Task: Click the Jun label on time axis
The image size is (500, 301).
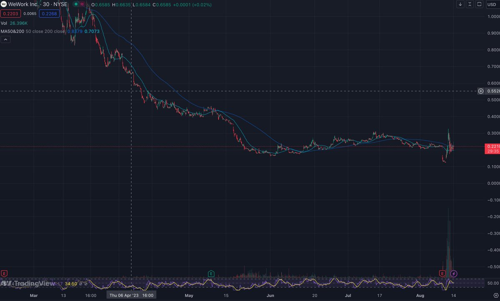Action: point(270,295)
